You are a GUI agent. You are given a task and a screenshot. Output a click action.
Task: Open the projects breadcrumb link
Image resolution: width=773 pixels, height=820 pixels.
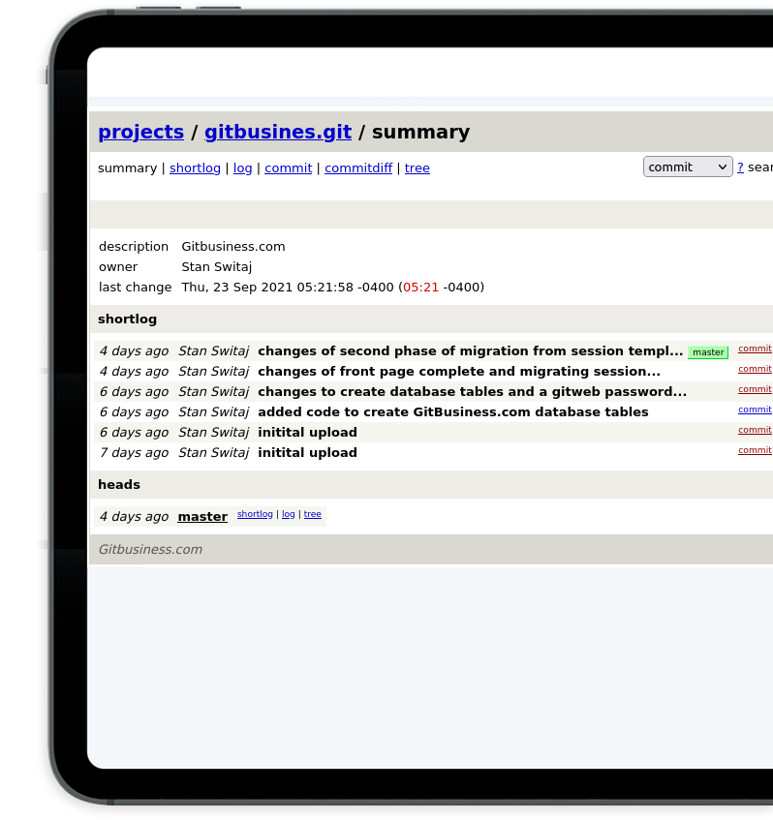point(140,132)
